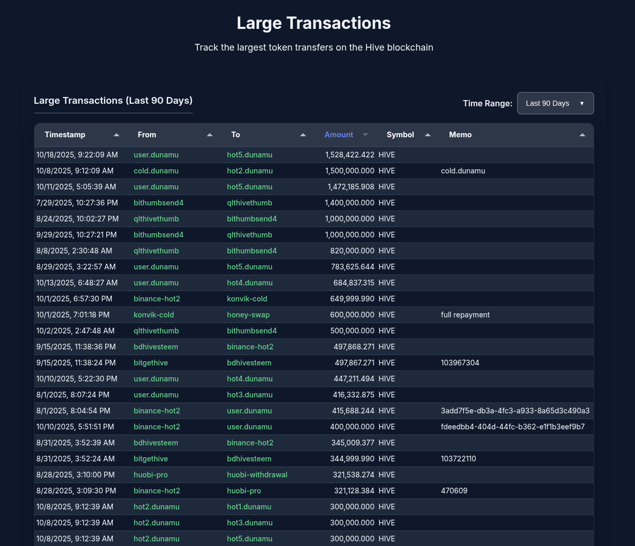Click the To column sort arrow
The height and width of the screenshot is (546, 635).
(x=303, y=135)
